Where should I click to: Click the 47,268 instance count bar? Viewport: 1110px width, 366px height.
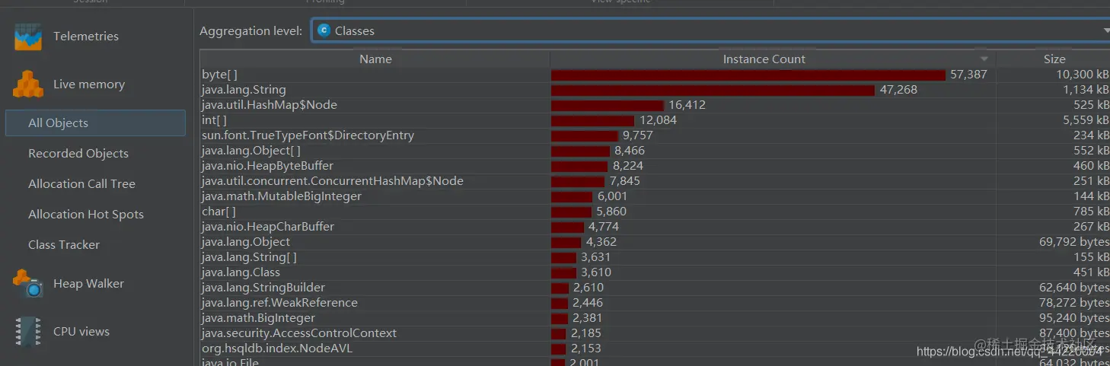(713, 90)
